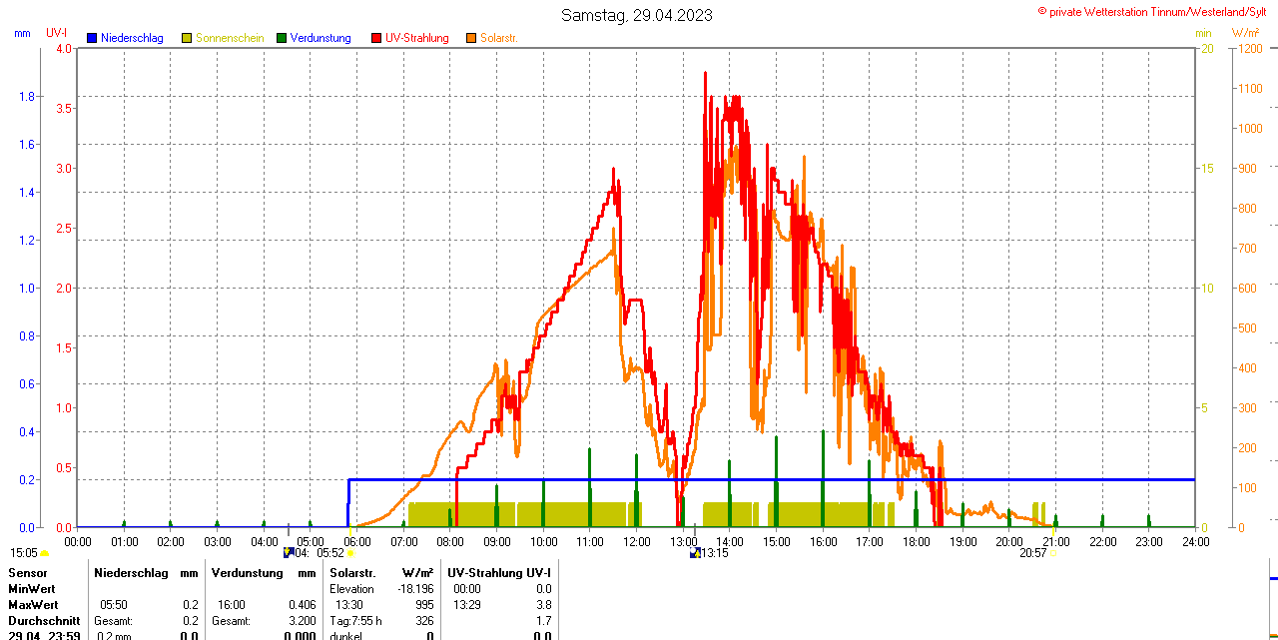The width and height of the screenshot is (1278, 640).
Task: Click the orange Solarstr. legend square
Action: [x=471, y=38]
